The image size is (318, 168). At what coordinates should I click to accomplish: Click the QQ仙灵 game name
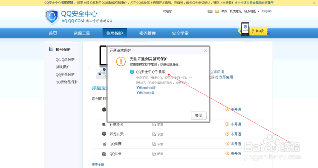coord(116,154)
